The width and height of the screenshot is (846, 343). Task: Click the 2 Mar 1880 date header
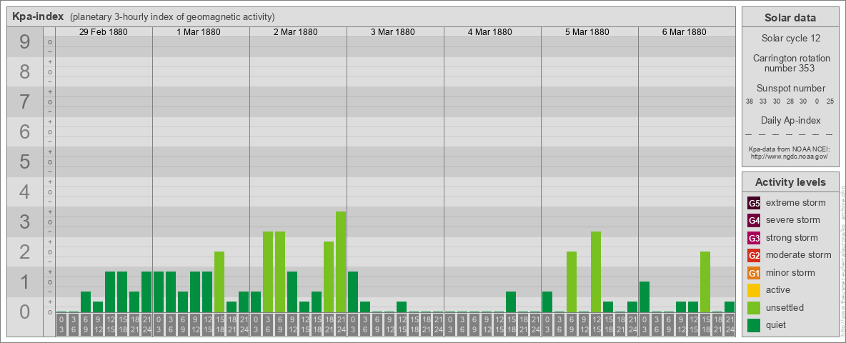[296, 32]
